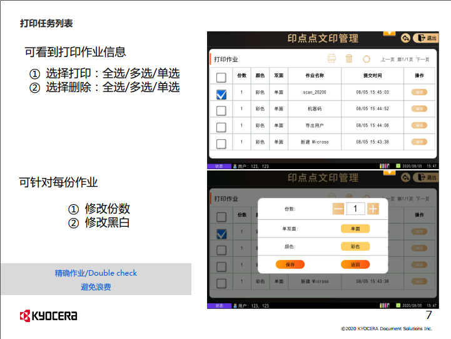Click the refresh icon in upper print job toolbar
Viewport: 451px width, 339px height.
pos(367,59)
